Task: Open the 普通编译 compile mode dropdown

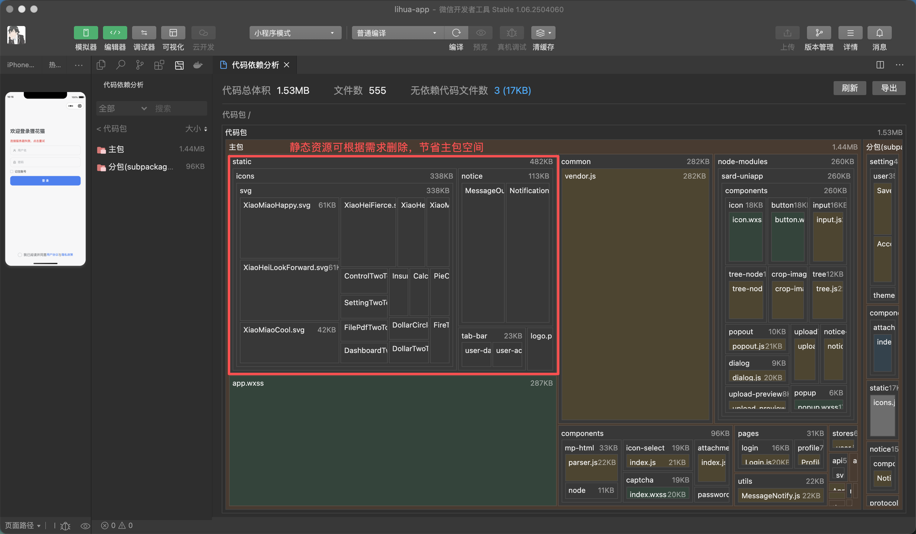Action: point(397,33)
